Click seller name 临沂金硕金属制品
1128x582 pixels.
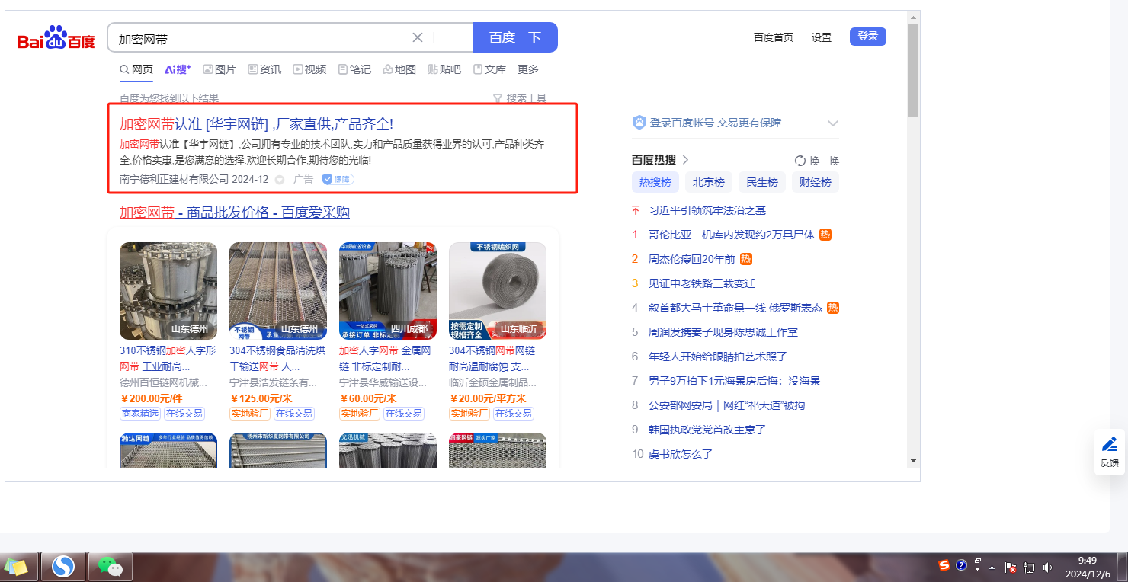pyautogui.click(x=492, y=382)
